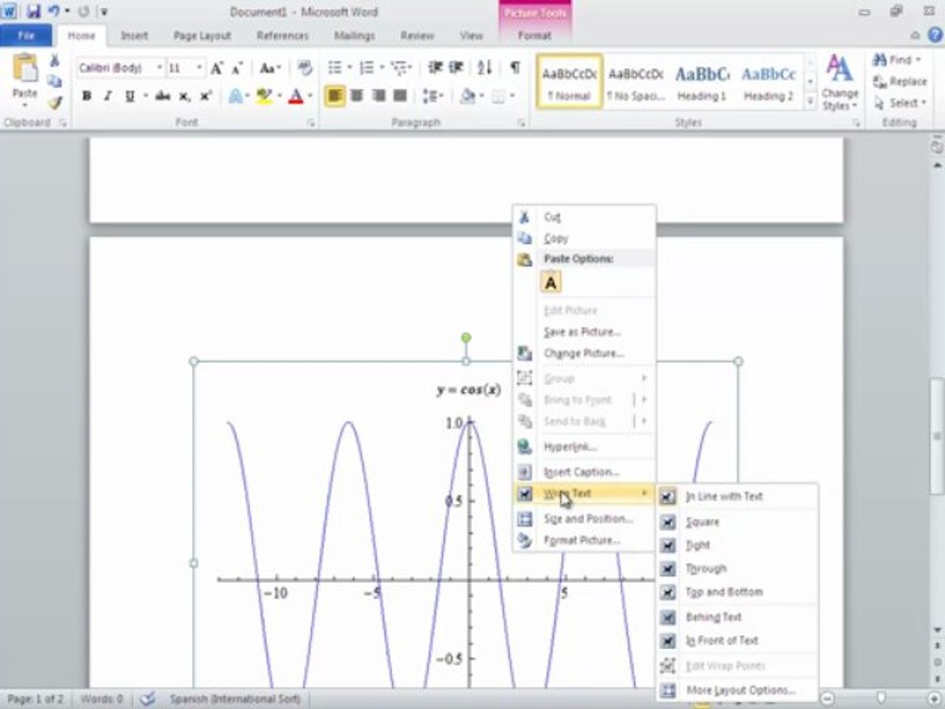This screenshot has width=945, height=709.
Task: Click the Superscript icon
Action: pos(206,96)
